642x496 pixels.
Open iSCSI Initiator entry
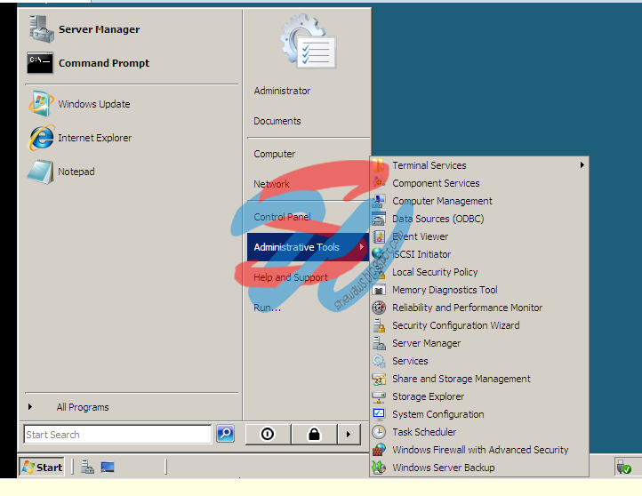(x=479, y=254)
